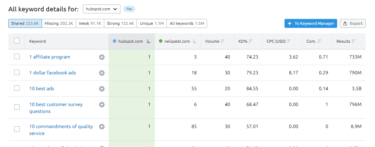Switch to the Unique 1.1M tab
The height and width of the screenshot is (147, 375).
(152, 23)
